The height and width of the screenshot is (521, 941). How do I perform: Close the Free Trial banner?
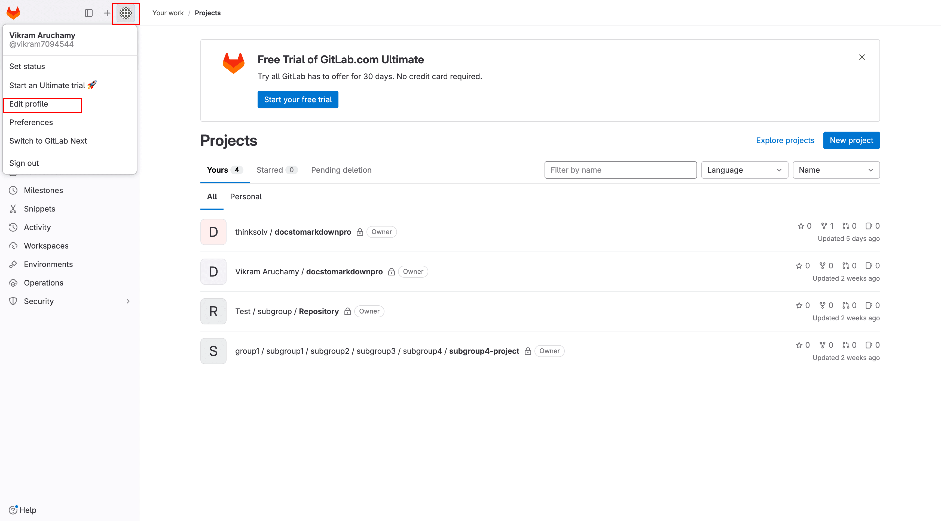pyautogui.click(x=862, y=57)
